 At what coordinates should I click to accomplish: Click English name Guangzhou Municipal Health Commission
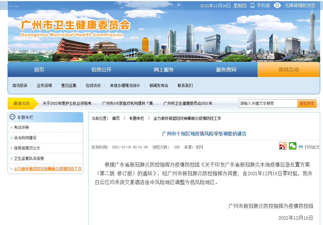click(72, 35)
